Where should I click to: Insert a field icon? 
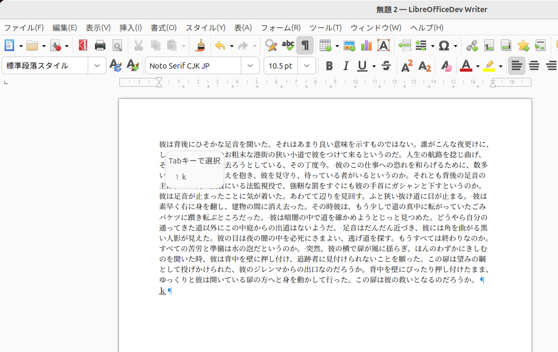pos(421,46)
